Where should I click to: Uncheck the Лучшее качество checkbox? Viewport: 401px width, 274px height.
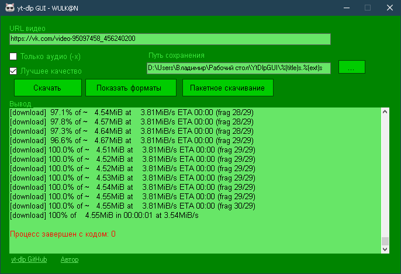click(13, 71)
